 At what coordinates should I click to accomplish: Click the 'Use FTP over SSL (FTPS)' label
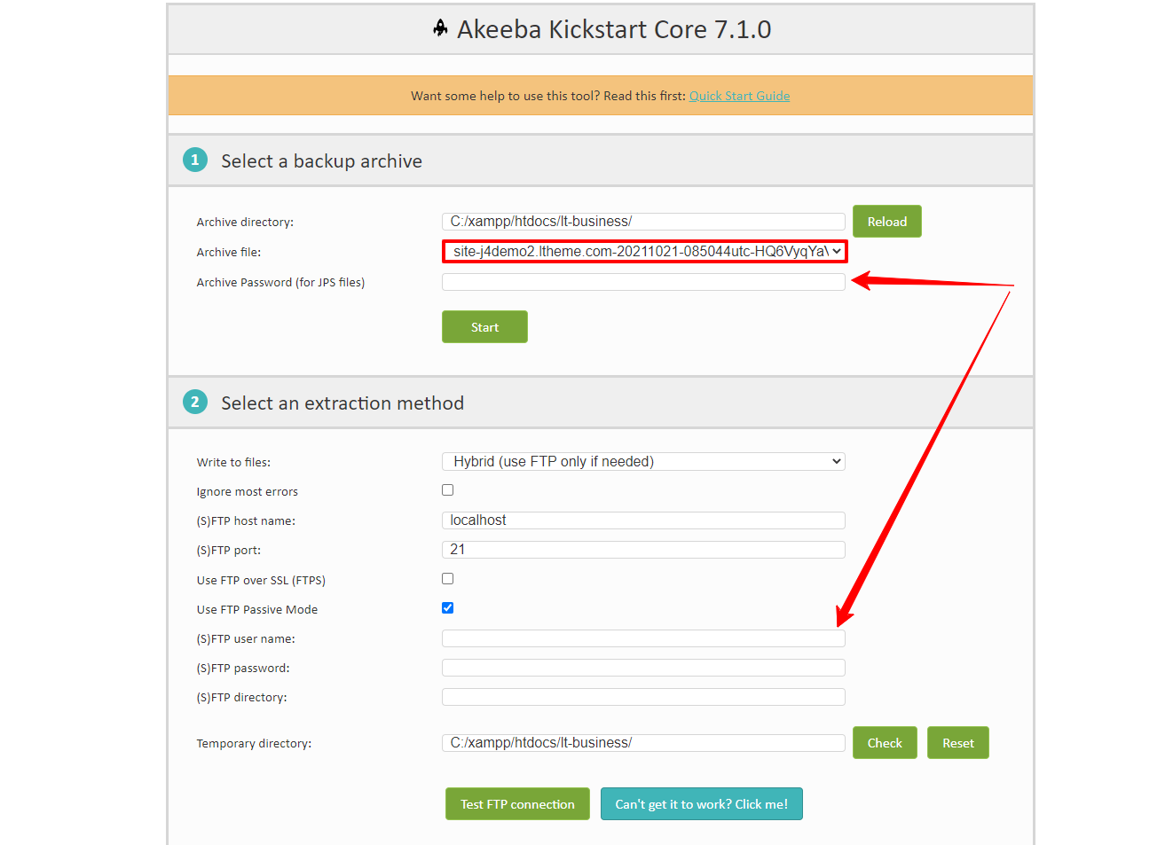point(261,581)
